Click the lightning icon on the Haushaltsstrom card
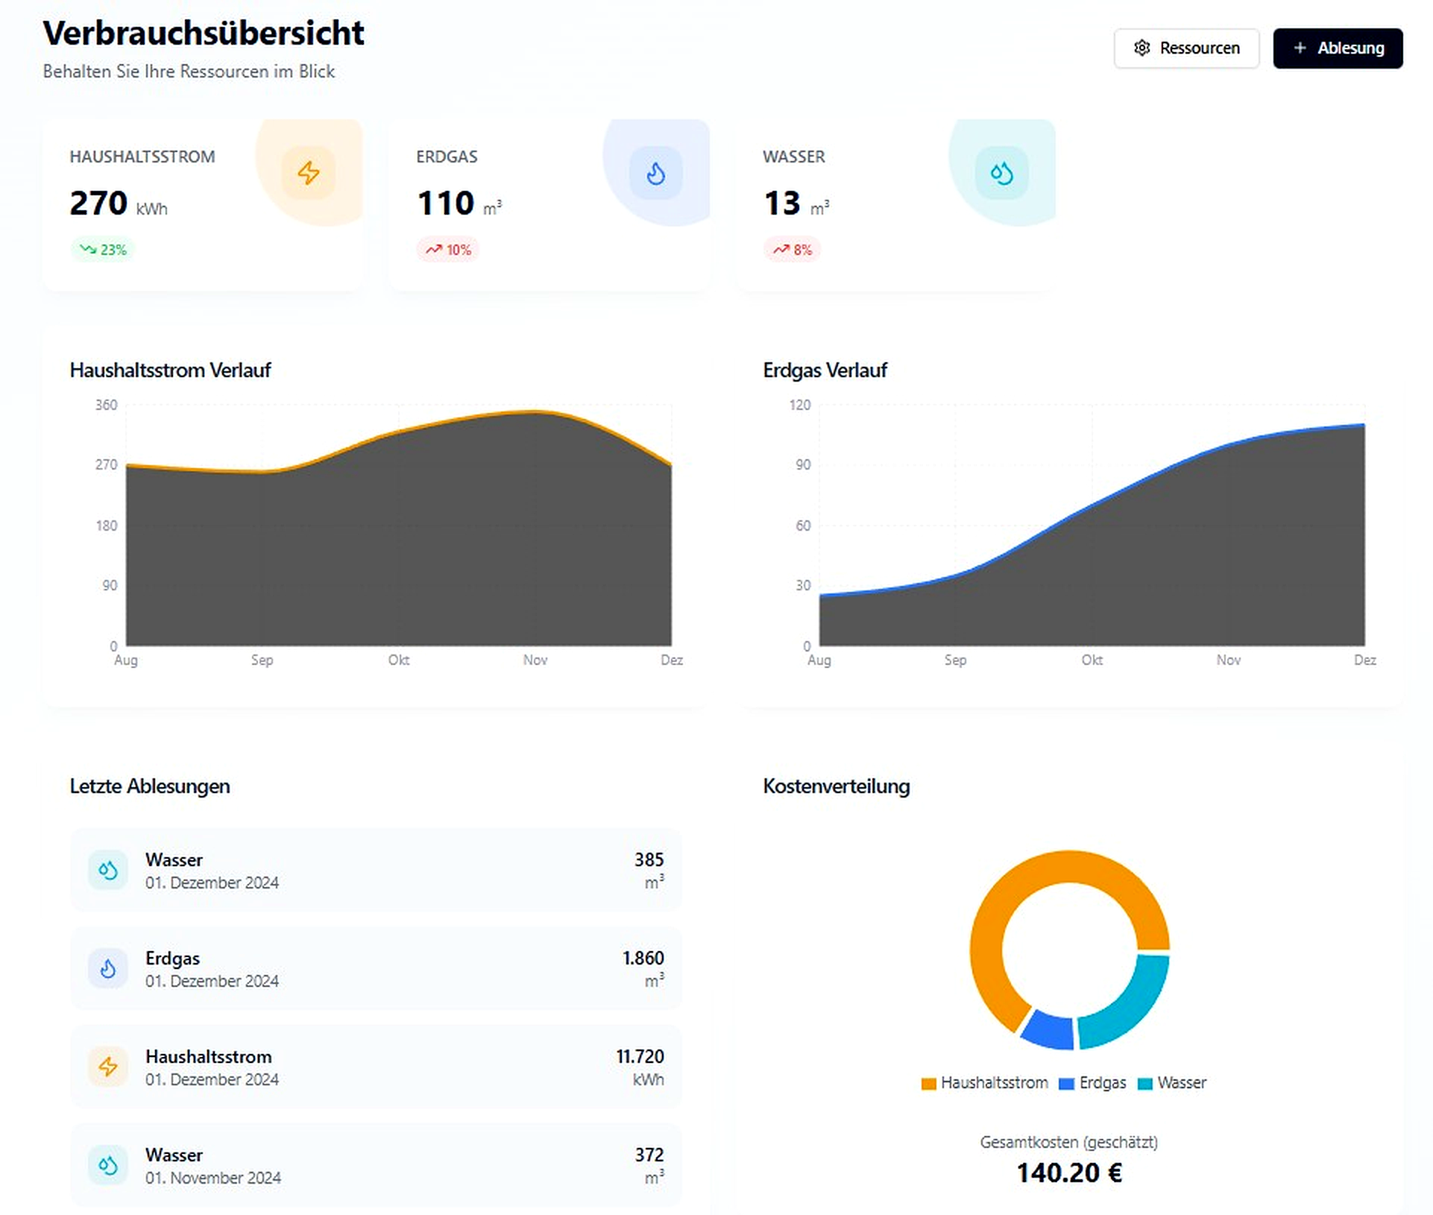 (x=309, y=172)
